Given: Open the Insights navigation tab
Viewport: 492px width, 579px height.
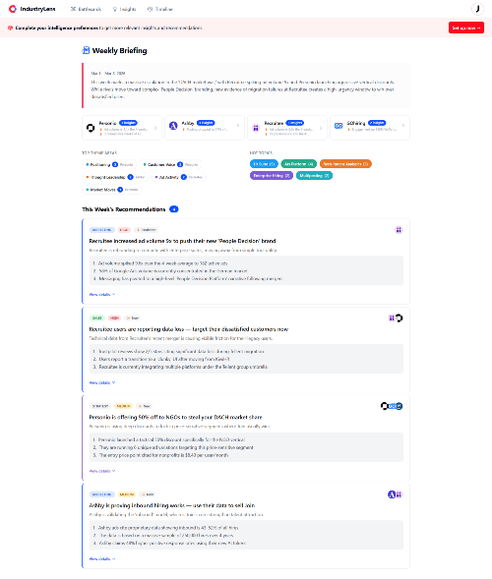Looking at the screenshot, I should (x=124, y=9).
